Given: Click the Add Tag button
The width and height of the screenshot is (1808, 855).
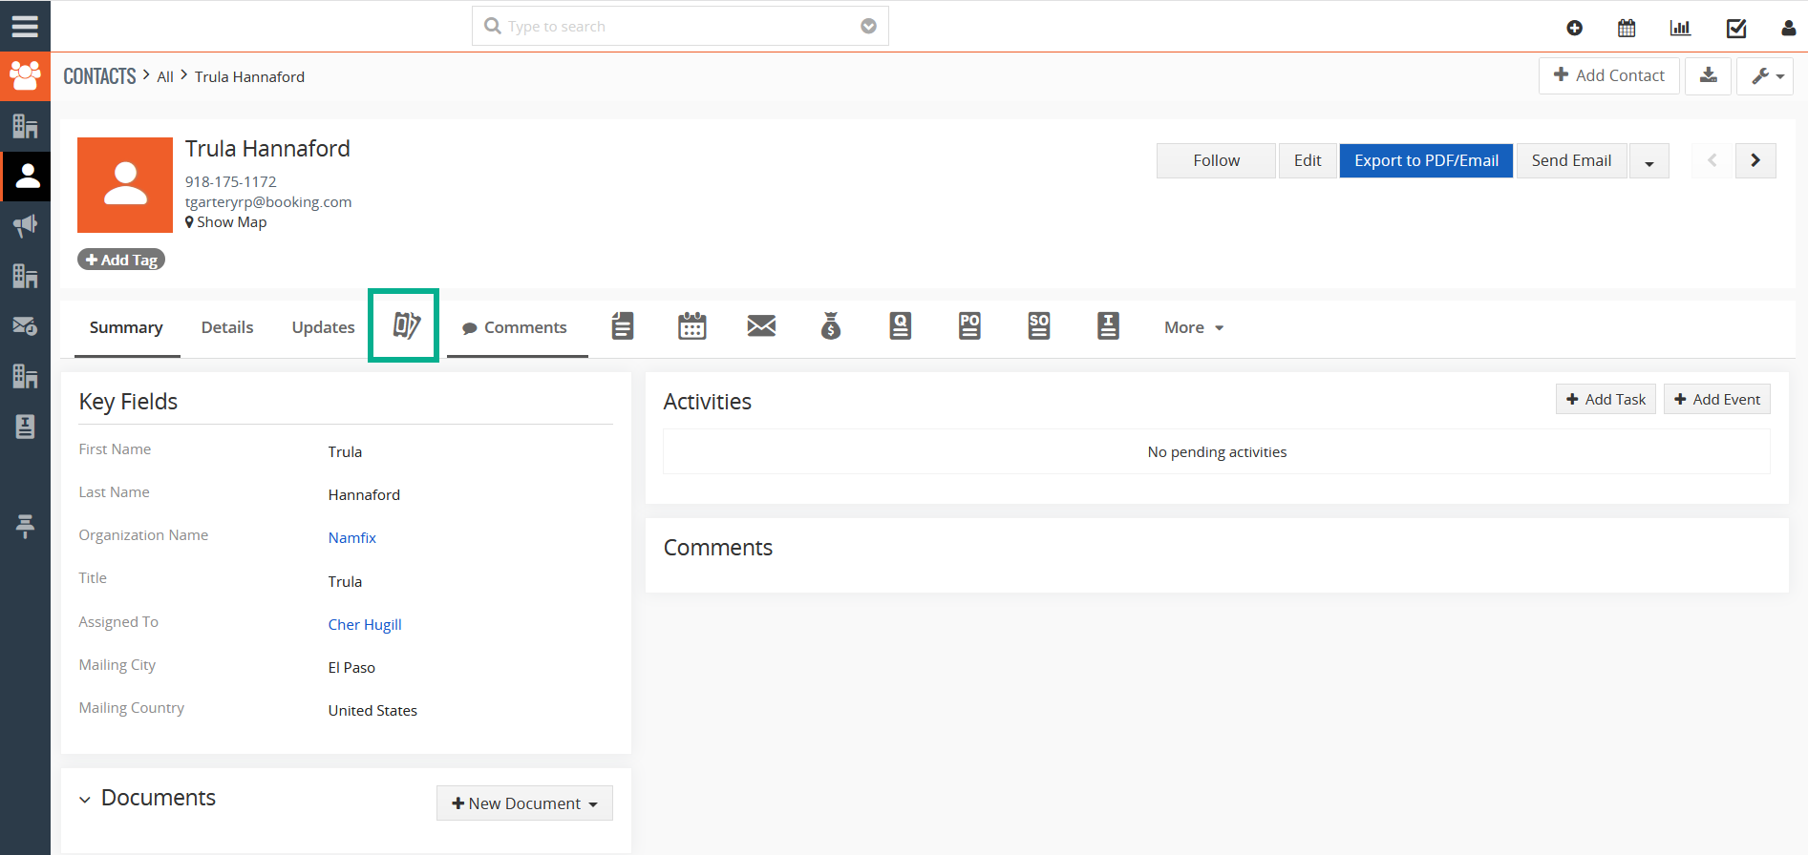Looking at the screenshot, I should [121, 260].
